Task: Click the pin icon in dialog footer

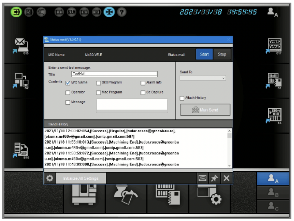Action: 214,178
